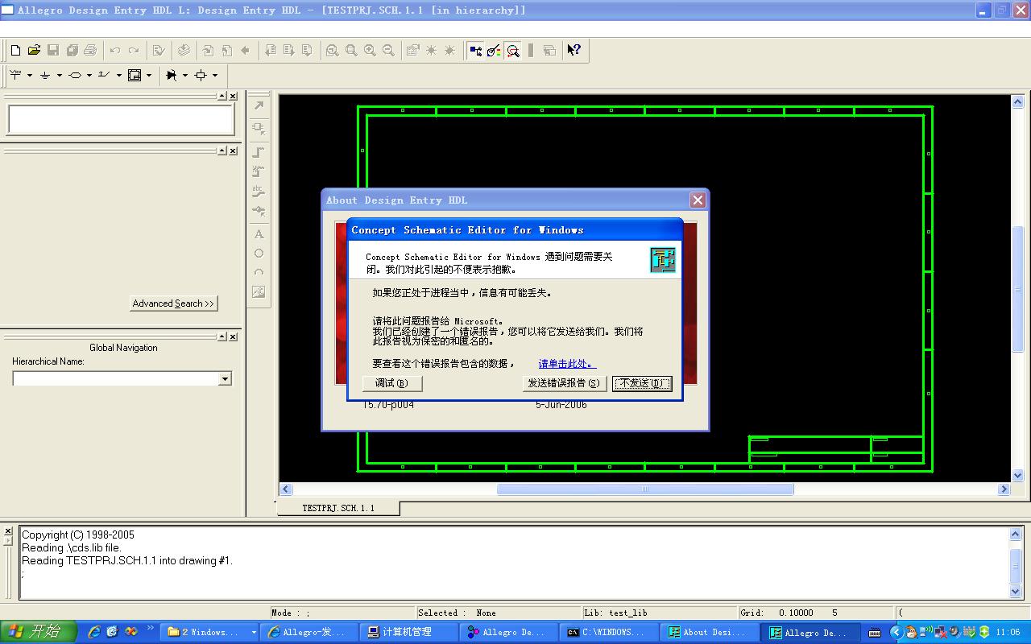Open dropdown beside the first power symbol icon
This screenshot has height=644, width=1031.
[30, 75]
